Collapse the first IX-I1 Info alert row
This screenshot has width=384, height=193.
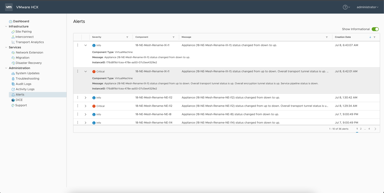(86, 46)
